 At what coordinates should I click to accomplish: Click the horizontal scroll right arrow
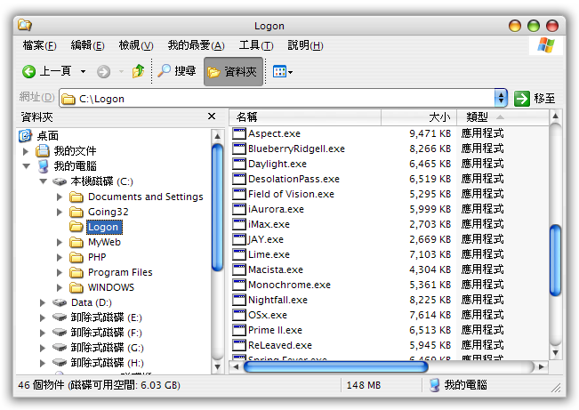(x=542, y=366)
